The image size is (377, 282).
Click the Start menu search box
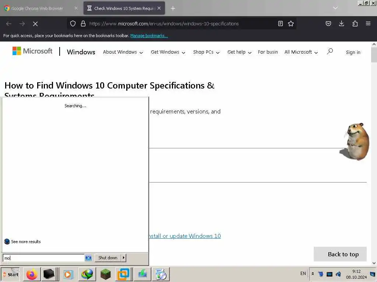click(x=44, y=258)
